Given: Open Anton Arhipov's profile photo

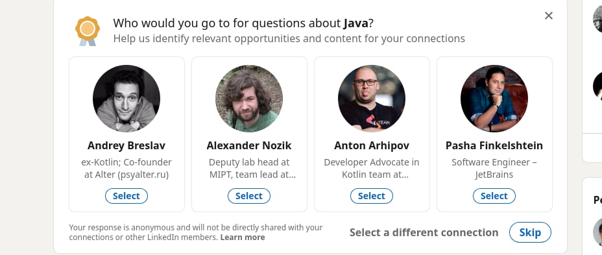Looking at the screenshot, I should click(x=371, y=99).
